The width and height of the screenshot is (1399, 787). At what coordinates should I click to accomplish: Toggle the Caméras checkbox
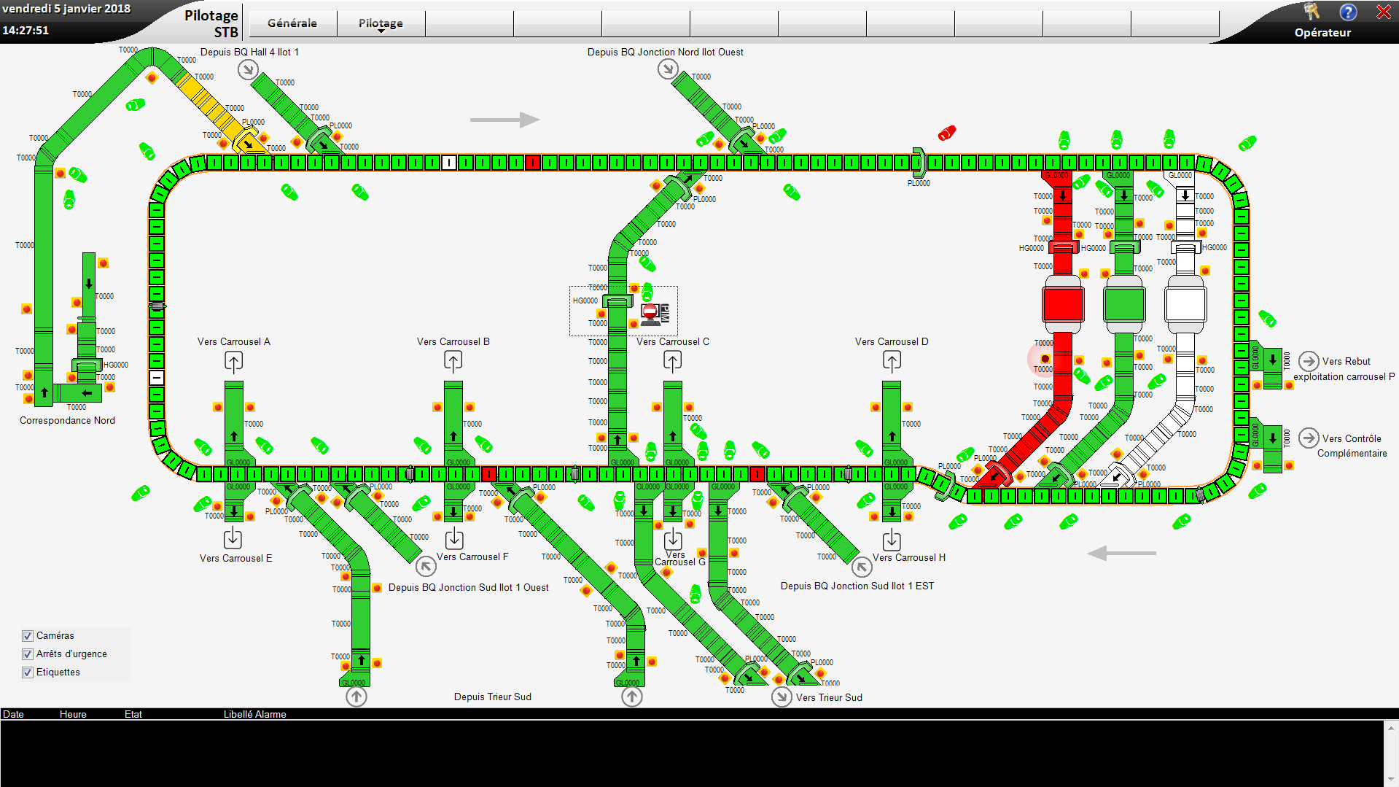point(28,636)
